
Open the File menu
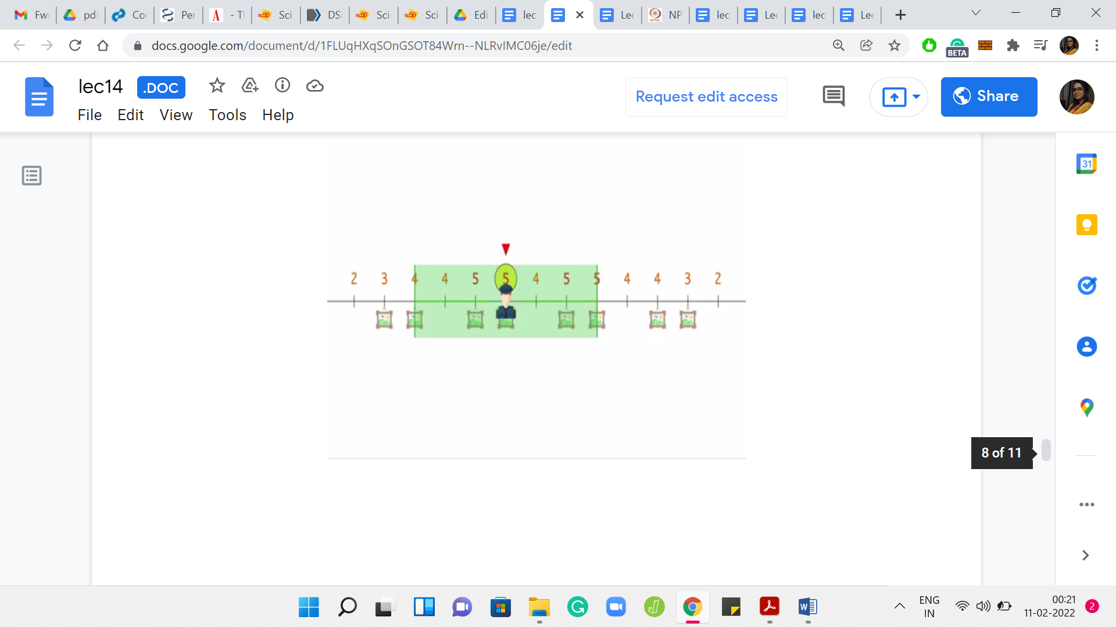(x=90, y=115)
